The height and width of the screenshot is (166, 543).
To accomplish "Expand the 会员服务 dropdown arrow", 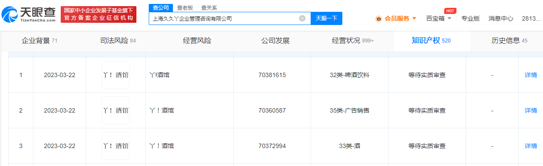I will tap(414, 18).
